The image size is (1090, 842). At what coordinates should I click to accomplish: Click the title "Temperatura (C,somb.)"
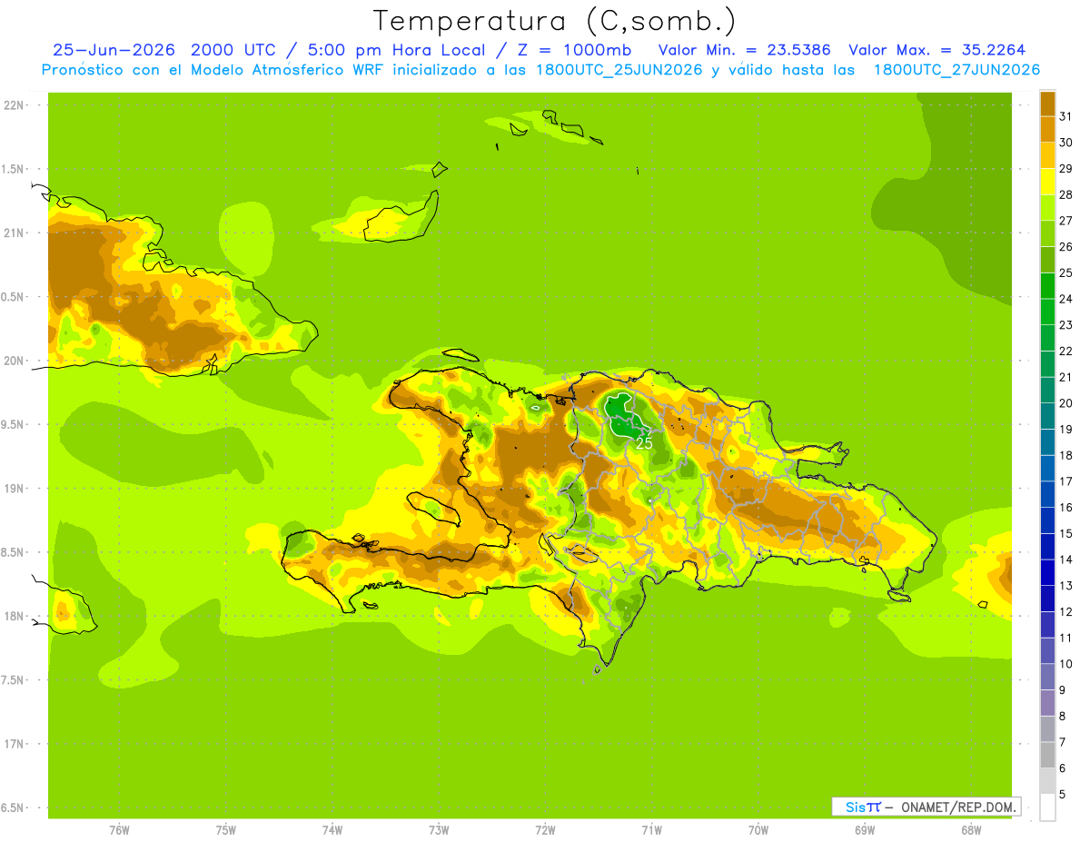[x=555, y=21]
